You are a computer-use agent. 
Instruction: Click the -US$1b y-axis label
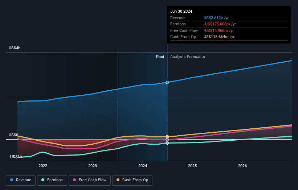coord(15,157)
